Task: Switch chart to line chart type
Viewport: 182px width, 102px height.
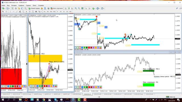Action: 72,8
